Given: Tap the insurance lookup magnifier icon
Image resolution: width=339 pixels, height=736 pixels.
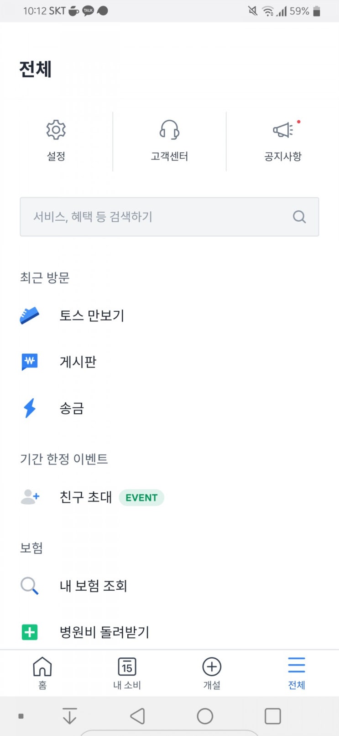Looking at the screenshot, I should (x=30, y=586).
